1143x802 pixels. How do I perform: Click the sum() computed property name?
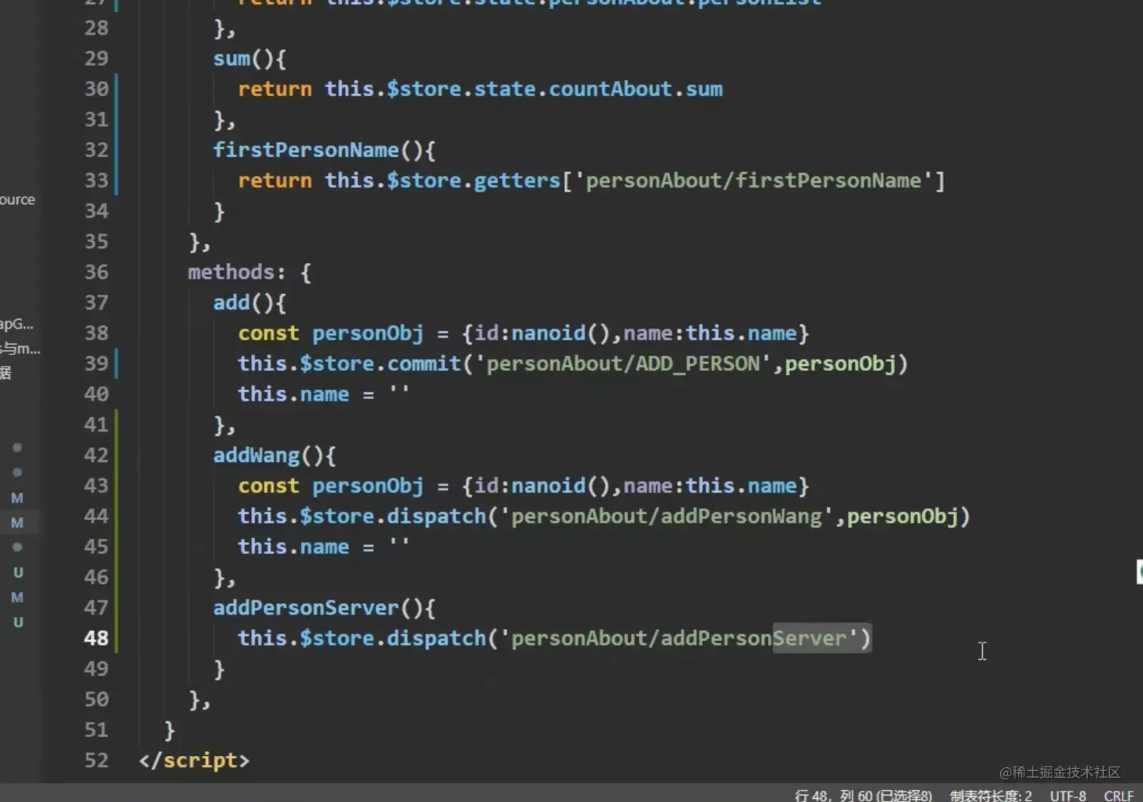tap(231, 58)
